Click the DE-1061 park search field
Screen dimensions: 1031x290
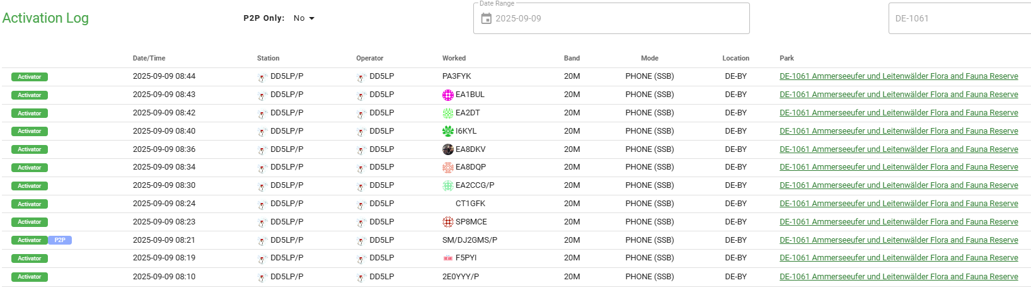[x=958, y=18]
